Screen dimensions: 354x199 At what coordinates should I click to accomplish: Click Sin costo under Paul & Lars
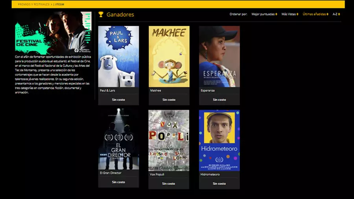pyautogui.click(x=118, y=99)
